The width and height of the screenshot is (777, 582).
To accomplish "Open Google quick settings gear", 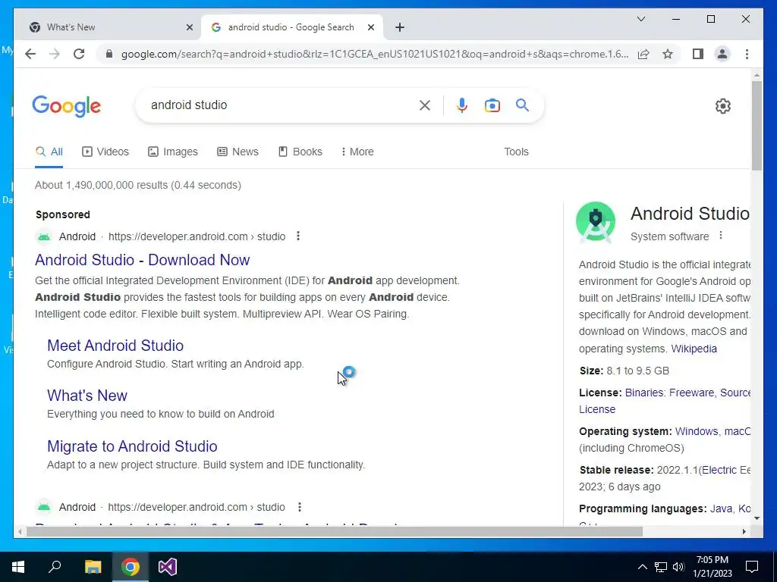I will point(722,105).
